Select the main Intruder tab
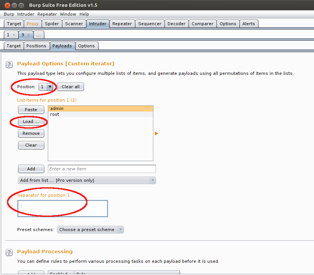Viewport: 314px width, 275px height. 98,24
